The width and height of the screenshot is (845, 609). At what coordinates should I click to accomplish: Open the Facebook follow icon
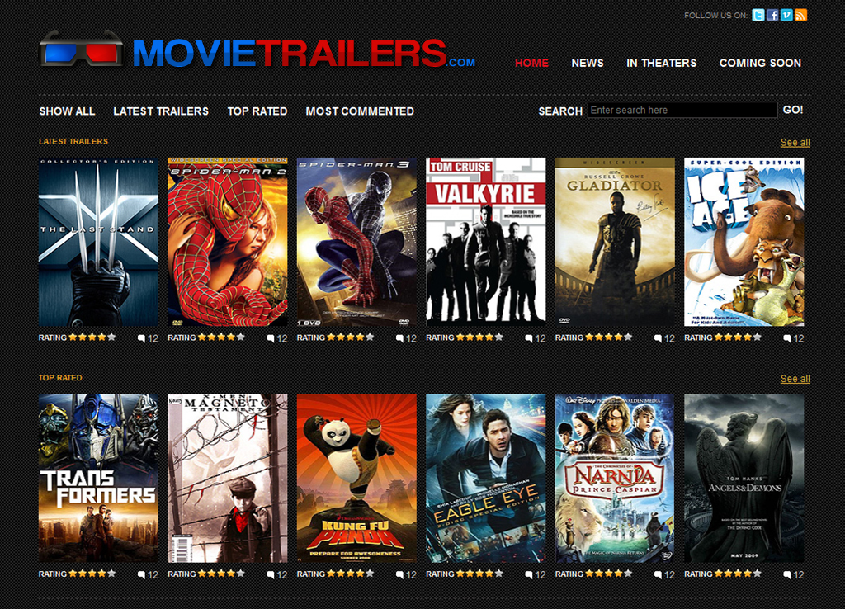click(x=772, y=15)
